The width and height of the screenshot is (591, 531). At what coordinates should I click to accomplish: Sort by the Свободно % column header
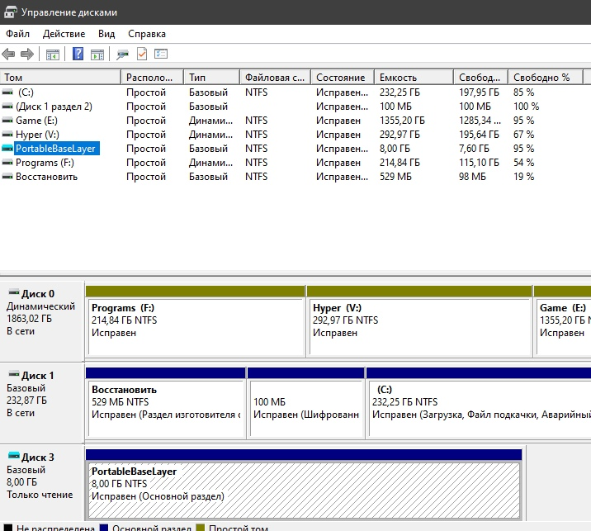(546, 78)
